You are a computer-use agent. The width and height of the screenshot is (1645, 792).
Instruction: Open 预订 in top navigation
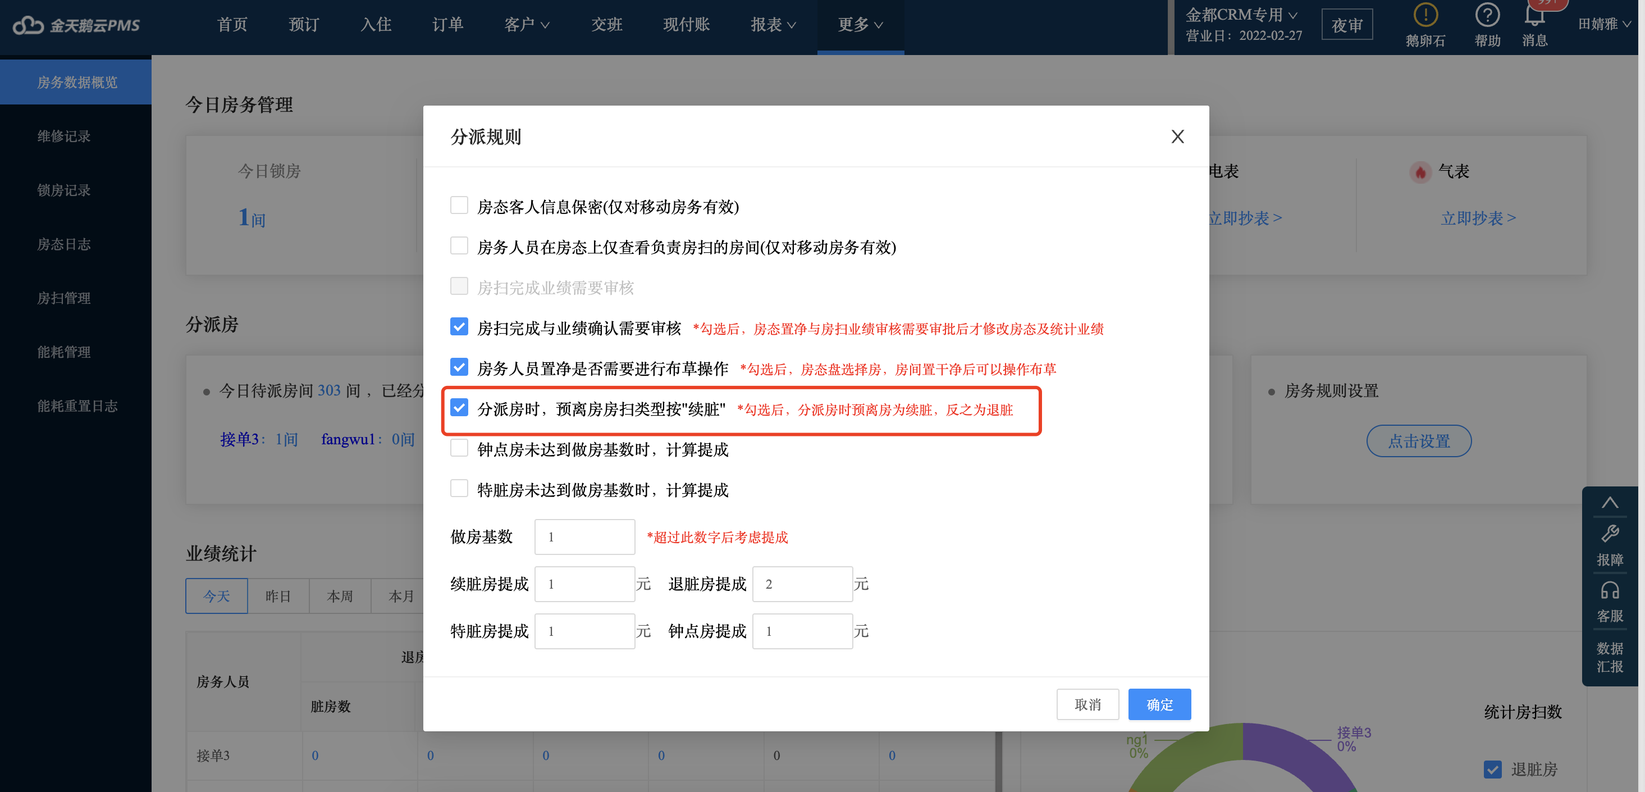click(304, 25)
